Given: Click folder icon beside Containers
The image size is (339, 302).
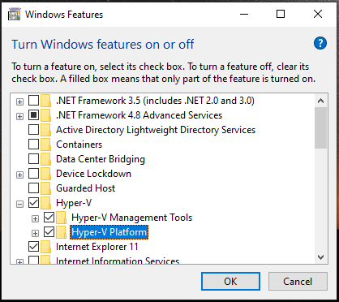Looking at the screenshot, I should pos(46,145).
